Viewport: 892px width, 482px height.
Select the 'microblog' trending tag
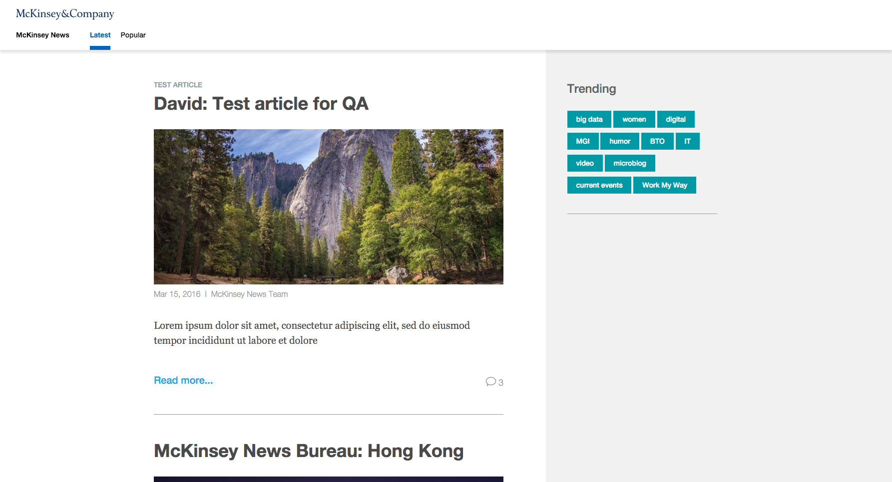[x=630, y=163]
